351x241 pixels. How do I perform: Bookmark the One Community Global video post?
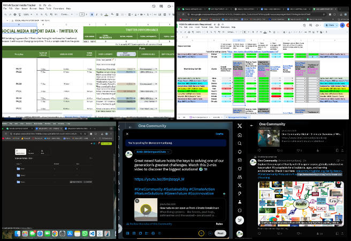(x=337, y=150)
